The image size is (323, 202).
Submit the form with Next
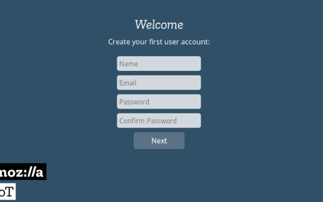[x=159, y=140]
